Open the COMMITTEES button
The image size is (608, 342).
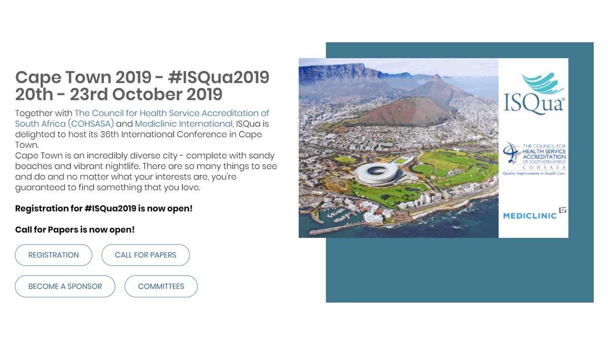pyautogui.click(x=161, y=286)
